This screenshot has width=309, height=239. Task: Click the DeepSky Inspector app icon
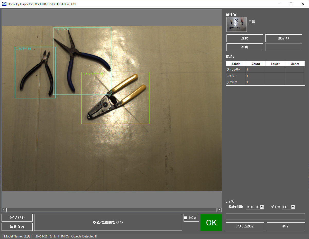click(x=4, y=4)
